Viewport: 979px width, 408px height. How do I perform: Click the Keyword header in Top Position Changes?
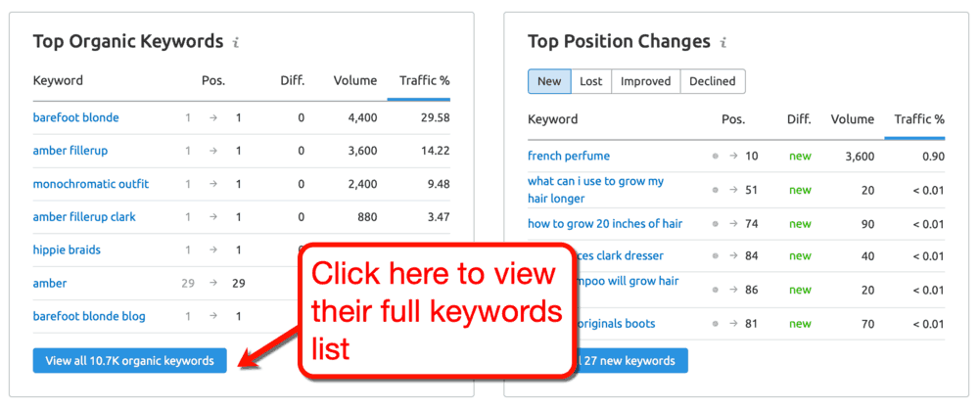(552, 118)
